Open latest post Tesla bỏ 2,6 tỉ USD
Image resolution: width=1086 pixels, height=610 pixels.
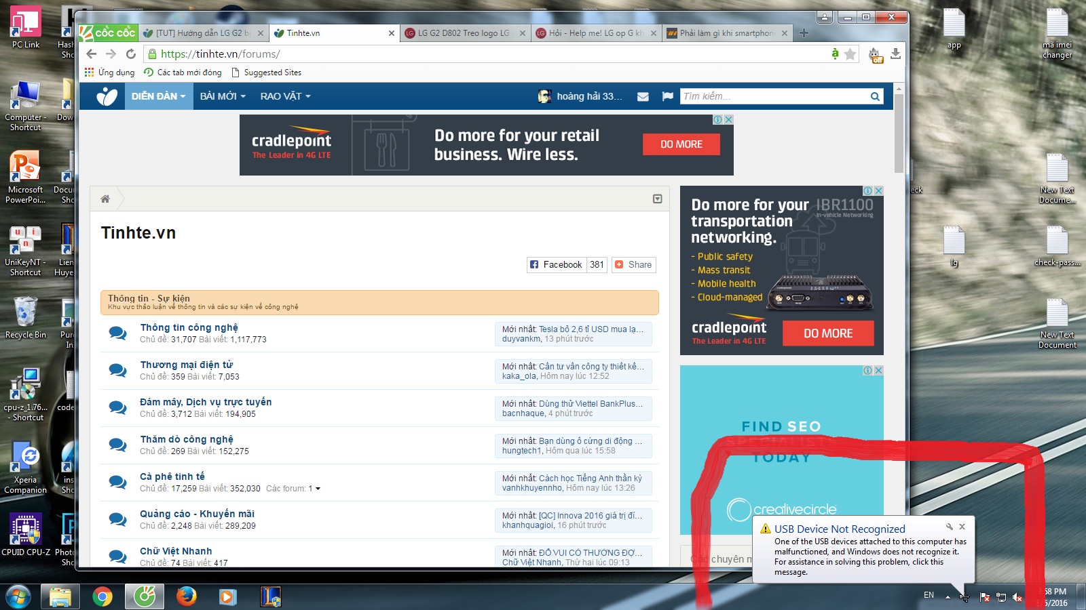[591, 329]
